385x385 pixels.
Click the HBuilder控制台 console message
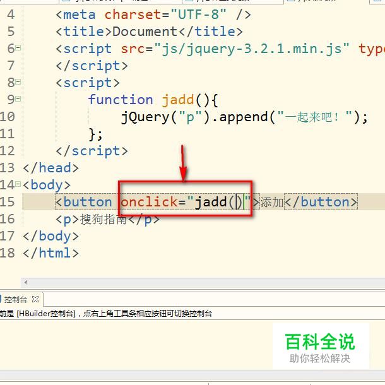106,314
